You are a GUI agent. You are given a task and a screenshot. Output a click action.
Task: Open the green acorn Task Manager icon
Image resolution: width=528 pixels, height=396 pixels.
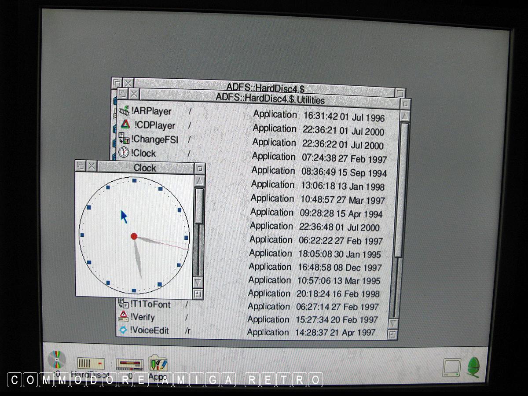pyautogui.click(x=473, y=367)
